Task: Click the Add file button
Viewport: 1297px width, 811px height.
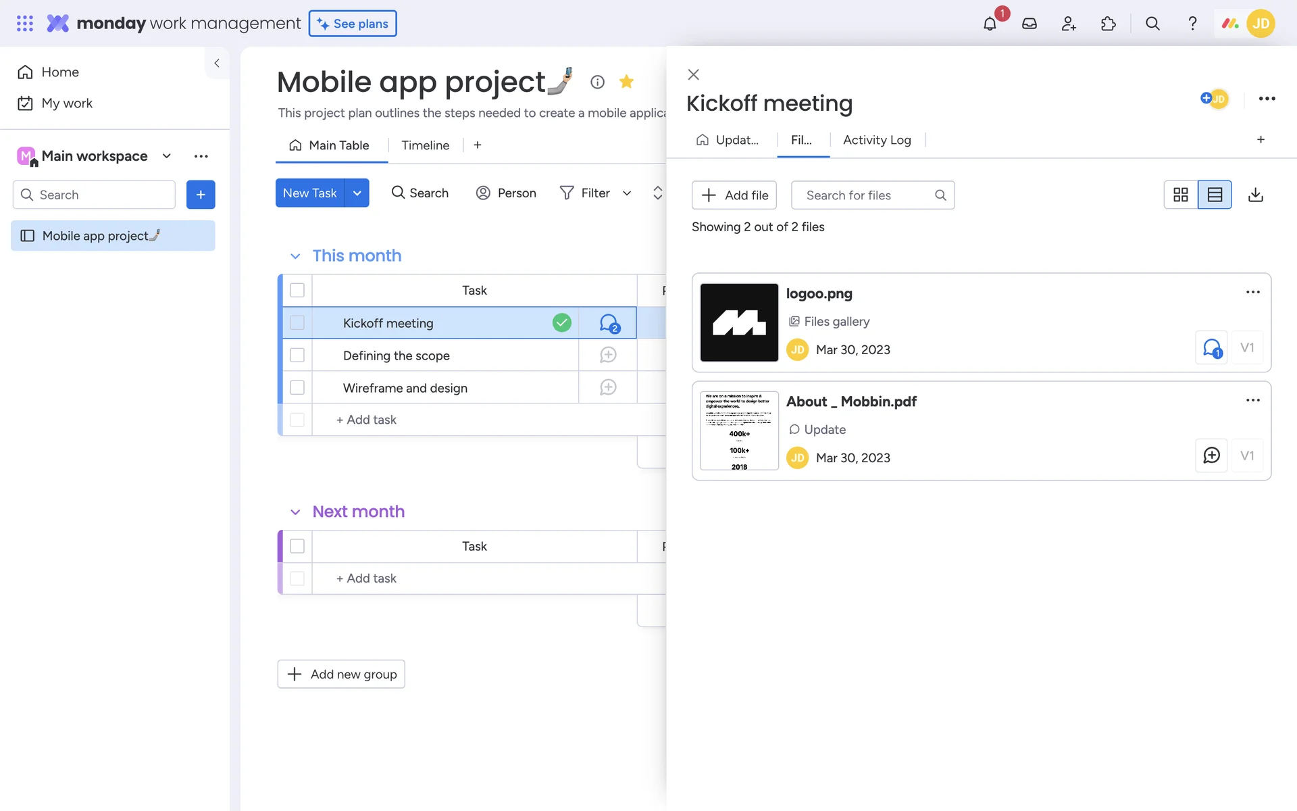Action: pyautogui.click(x=734, y=195)
